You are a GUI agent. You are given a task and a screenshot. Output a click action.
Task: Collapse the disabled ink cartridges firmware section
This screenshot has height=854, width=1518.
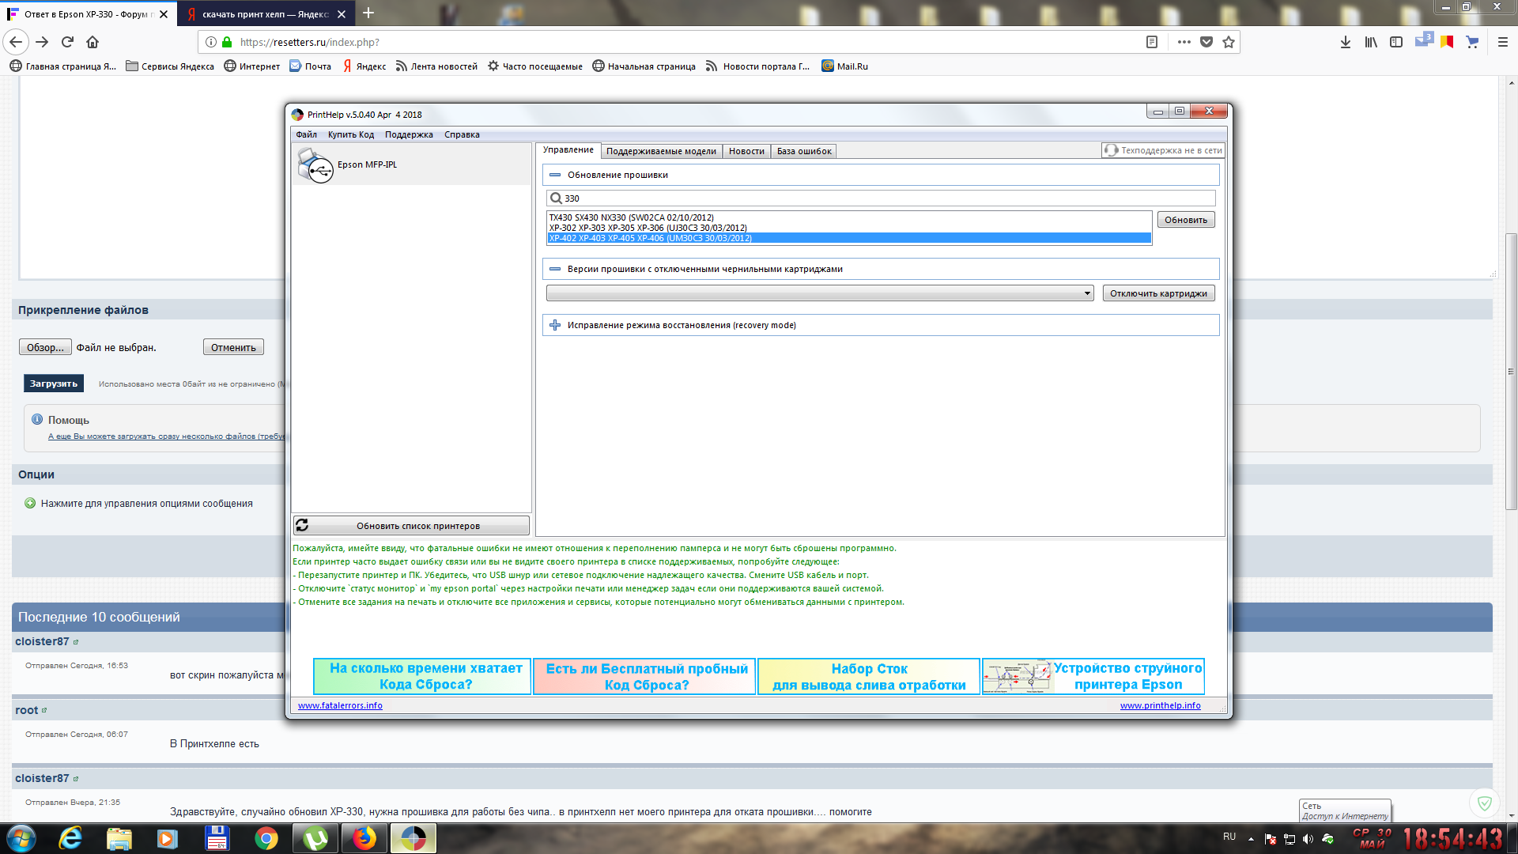point(555,269)
